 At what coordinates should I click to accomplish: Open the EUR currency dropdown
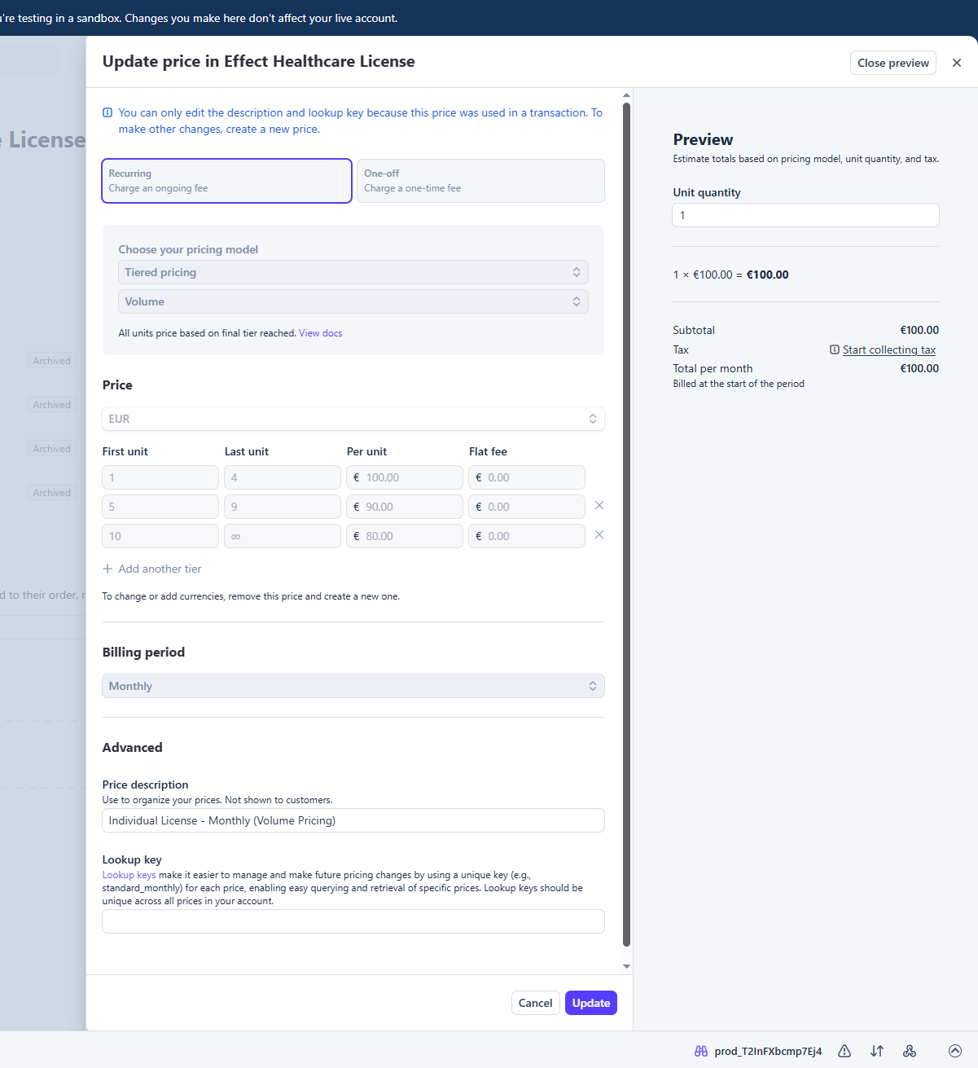pyautogui.click(x=353, y=419)
